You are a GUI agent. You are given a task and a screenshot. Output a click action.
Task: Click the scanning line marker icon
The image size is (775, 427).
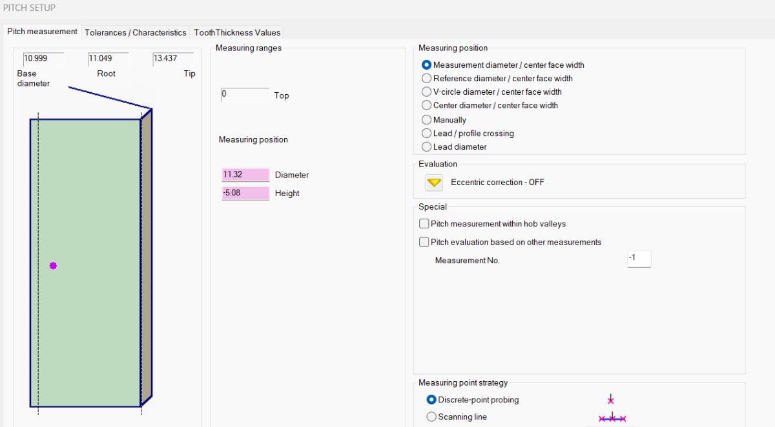point(612,418)
